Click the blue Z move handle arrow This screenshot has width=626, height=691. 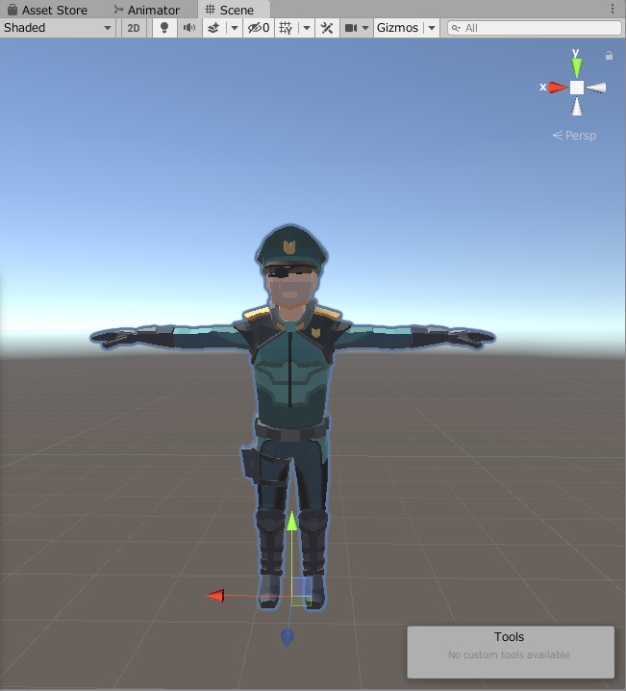(x=287, y=637)
